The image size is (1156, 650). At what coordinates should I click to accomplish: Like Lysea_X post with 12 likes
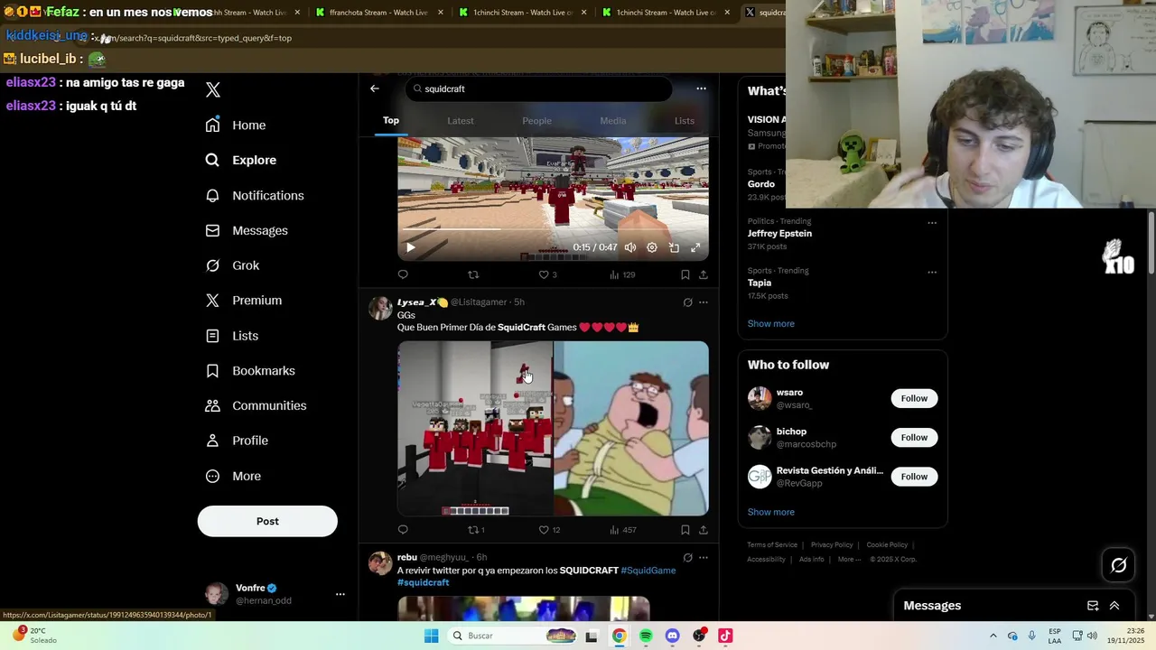pos(549,530)
